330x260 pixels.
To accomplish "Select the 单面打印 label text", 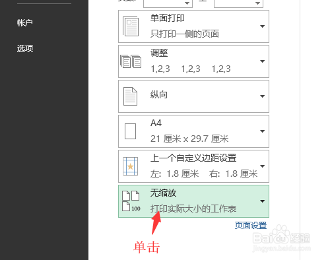I will pos(168,18).
